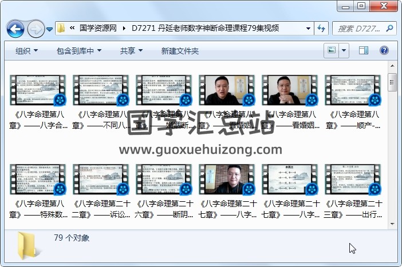402x267 pixels.
Task: Close the explorer window
Action: point(384,6)
